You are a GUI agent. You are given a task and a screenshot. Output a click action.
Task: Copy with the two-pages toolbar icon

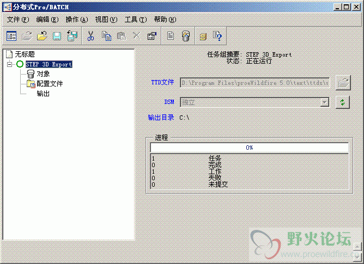pos(107,36)
